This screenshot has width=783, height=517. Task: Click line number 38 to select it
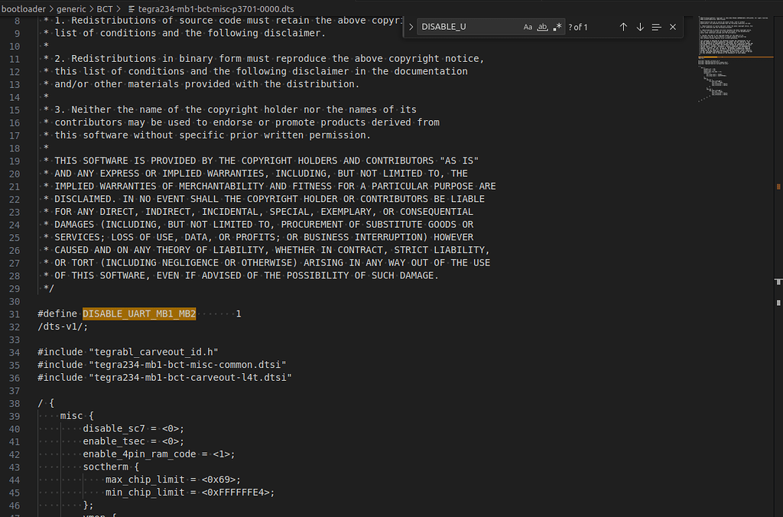[x=14, y=402]
